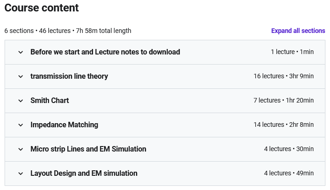
Task: Open 'Before we start and Lecture notes' title
Action: click(x=105, y=52)
